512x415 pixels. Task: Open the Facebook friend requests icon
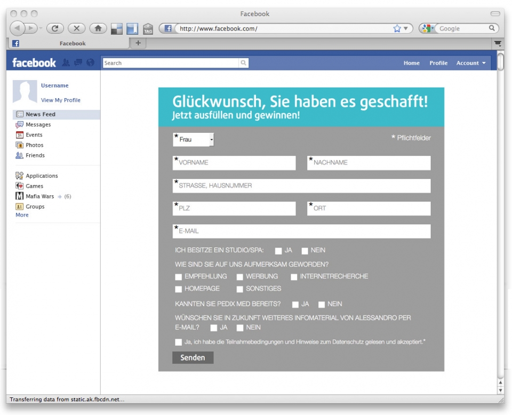(x=66, y=62)
